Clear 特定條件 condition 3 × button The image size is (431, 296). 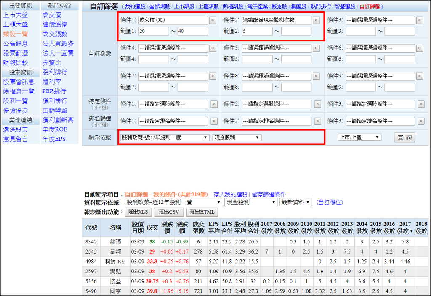click(x=421, y=104)
